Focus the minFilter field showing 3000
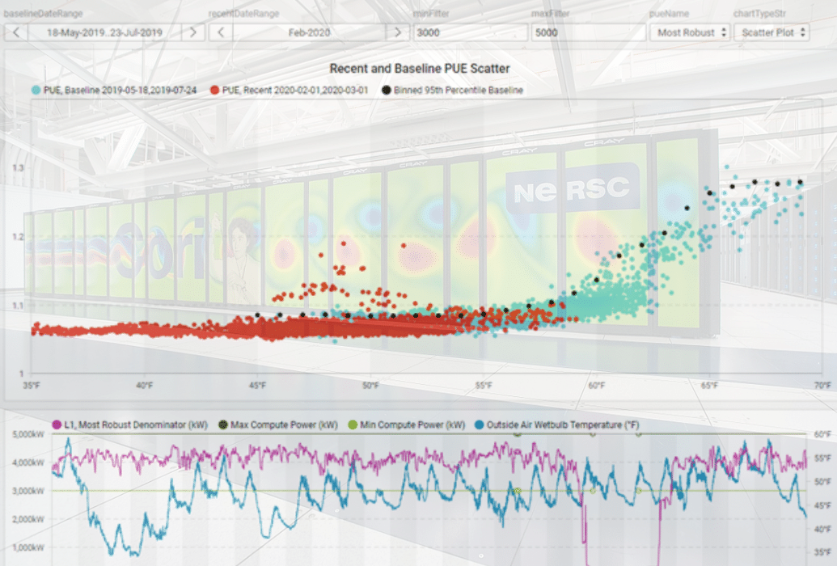Screen dimensions: 837x566 (470, 32)
